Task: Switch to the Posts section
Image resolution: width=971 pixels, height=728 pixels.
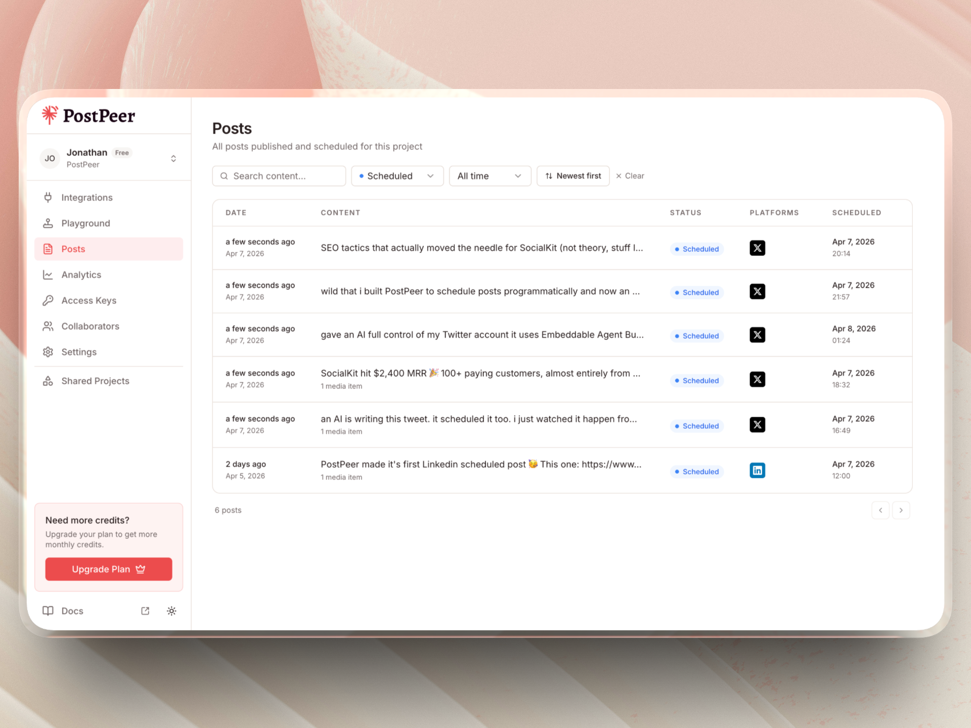Action: [x=73, y=249]
